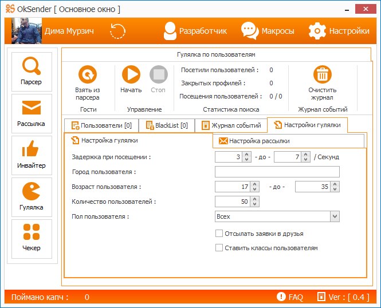Viewport: 381px width, 308px height.
Task: Click the Город пользователя text field
Action: pos(277,172)
